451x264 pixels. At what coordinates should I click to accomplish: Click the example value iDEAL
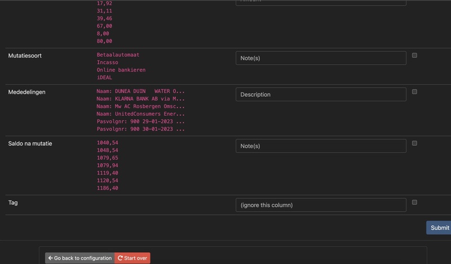tap(104, 77)
